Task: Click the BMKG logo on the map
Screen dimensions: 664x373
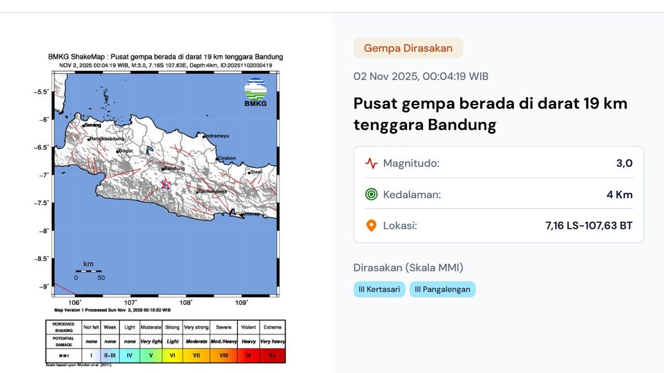Action: [x=256, y=93]
